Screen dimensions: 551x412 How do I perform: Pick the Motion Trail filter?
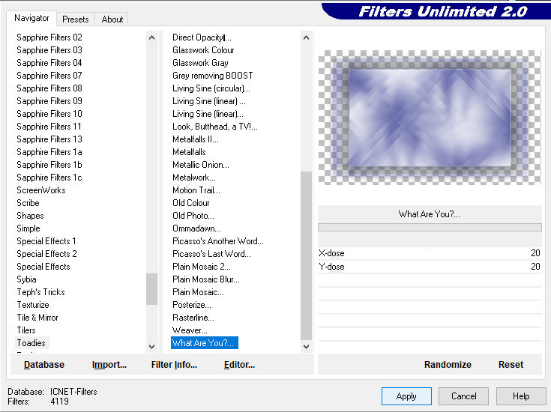click(x=196, y=190)
